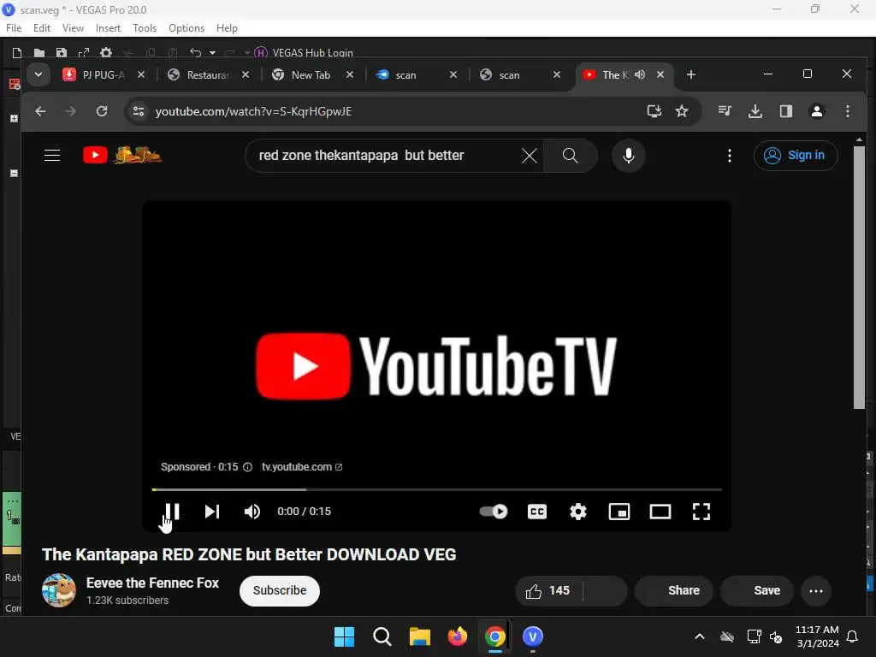Save video to playlist
This screenshot has width=876, height=657.
click(757, 590)
